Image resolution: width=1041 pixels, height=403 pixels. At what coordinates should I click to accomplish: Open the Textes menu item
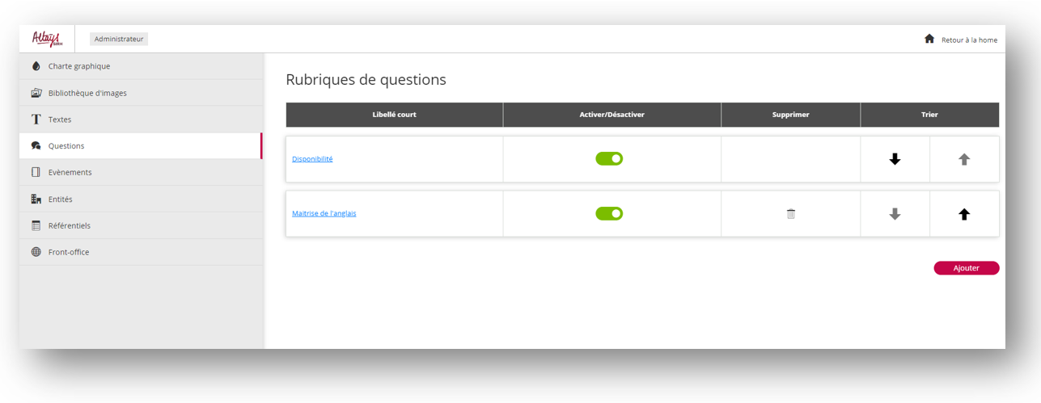(60, 120)
